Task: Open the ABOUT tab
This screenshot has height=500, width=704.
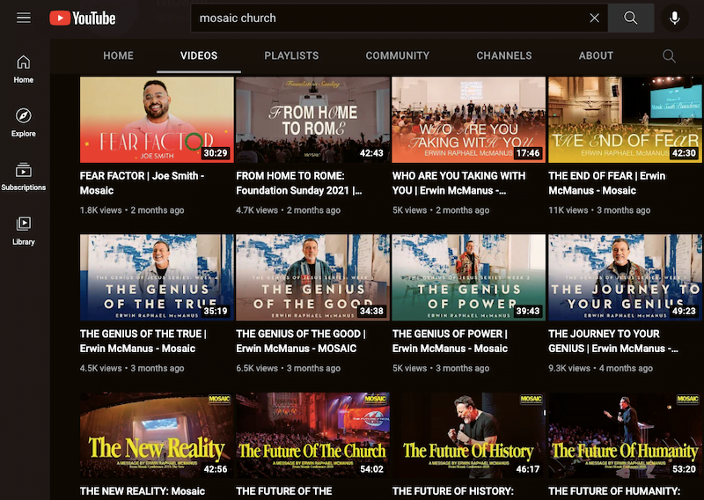Action: pos(596,55)
